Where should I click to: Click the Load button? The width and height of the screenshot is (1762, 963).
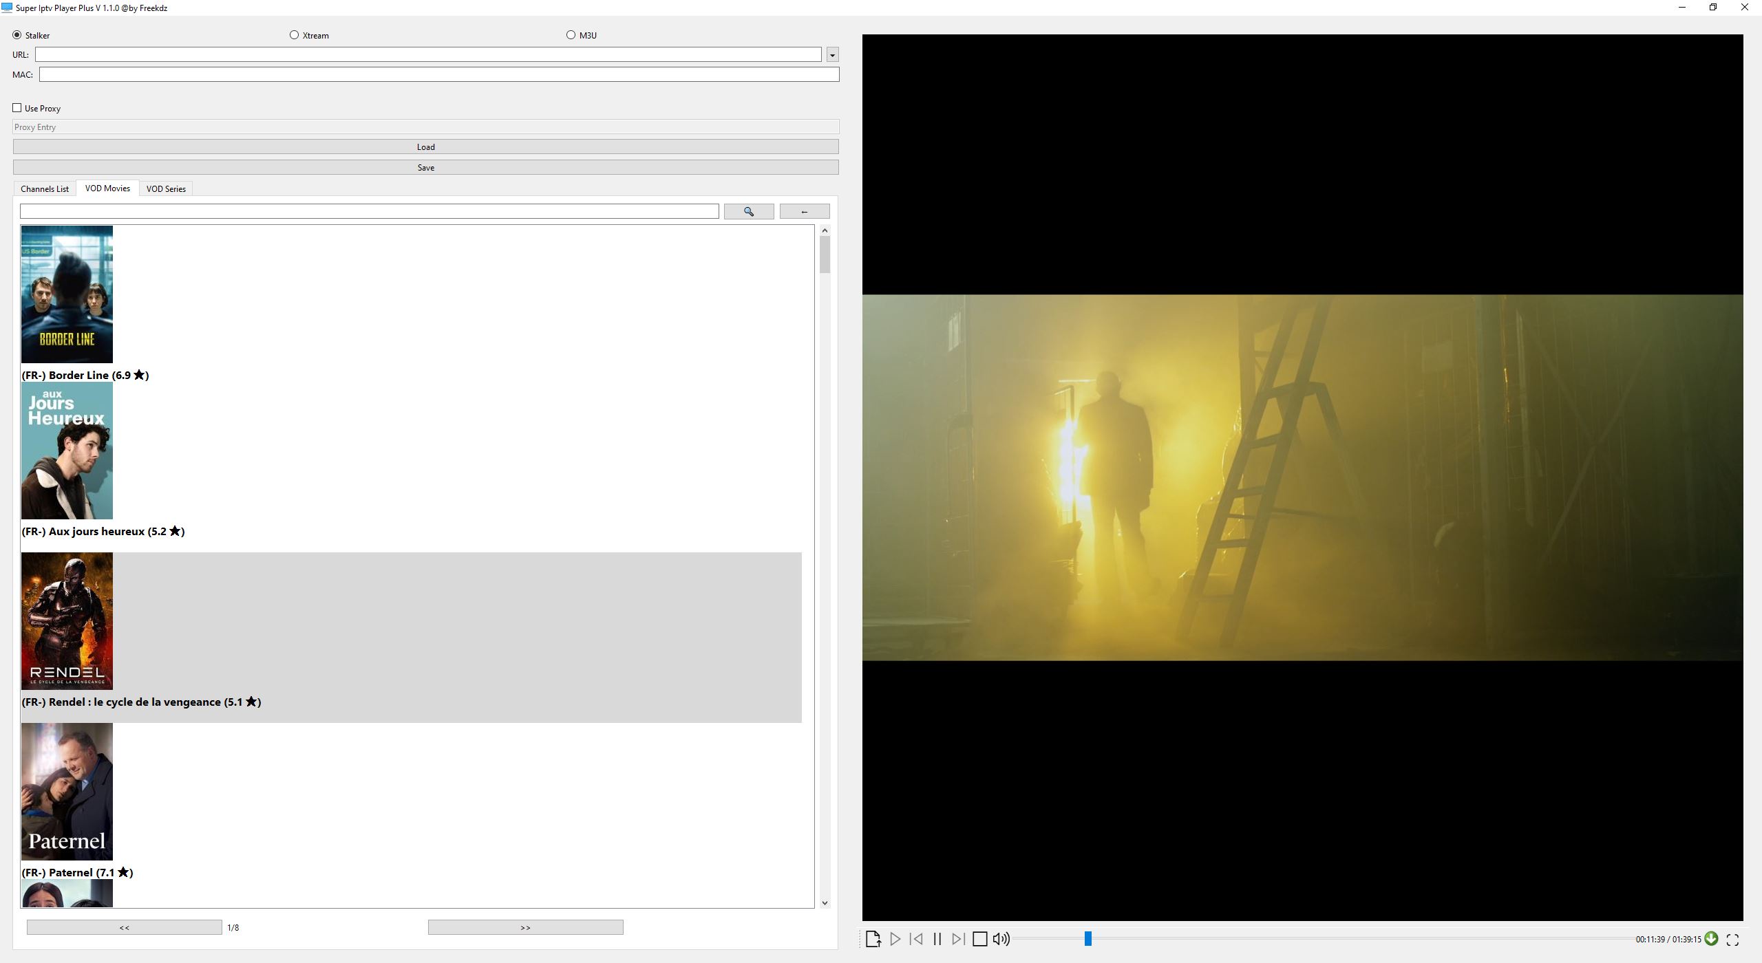click(426, 147)
